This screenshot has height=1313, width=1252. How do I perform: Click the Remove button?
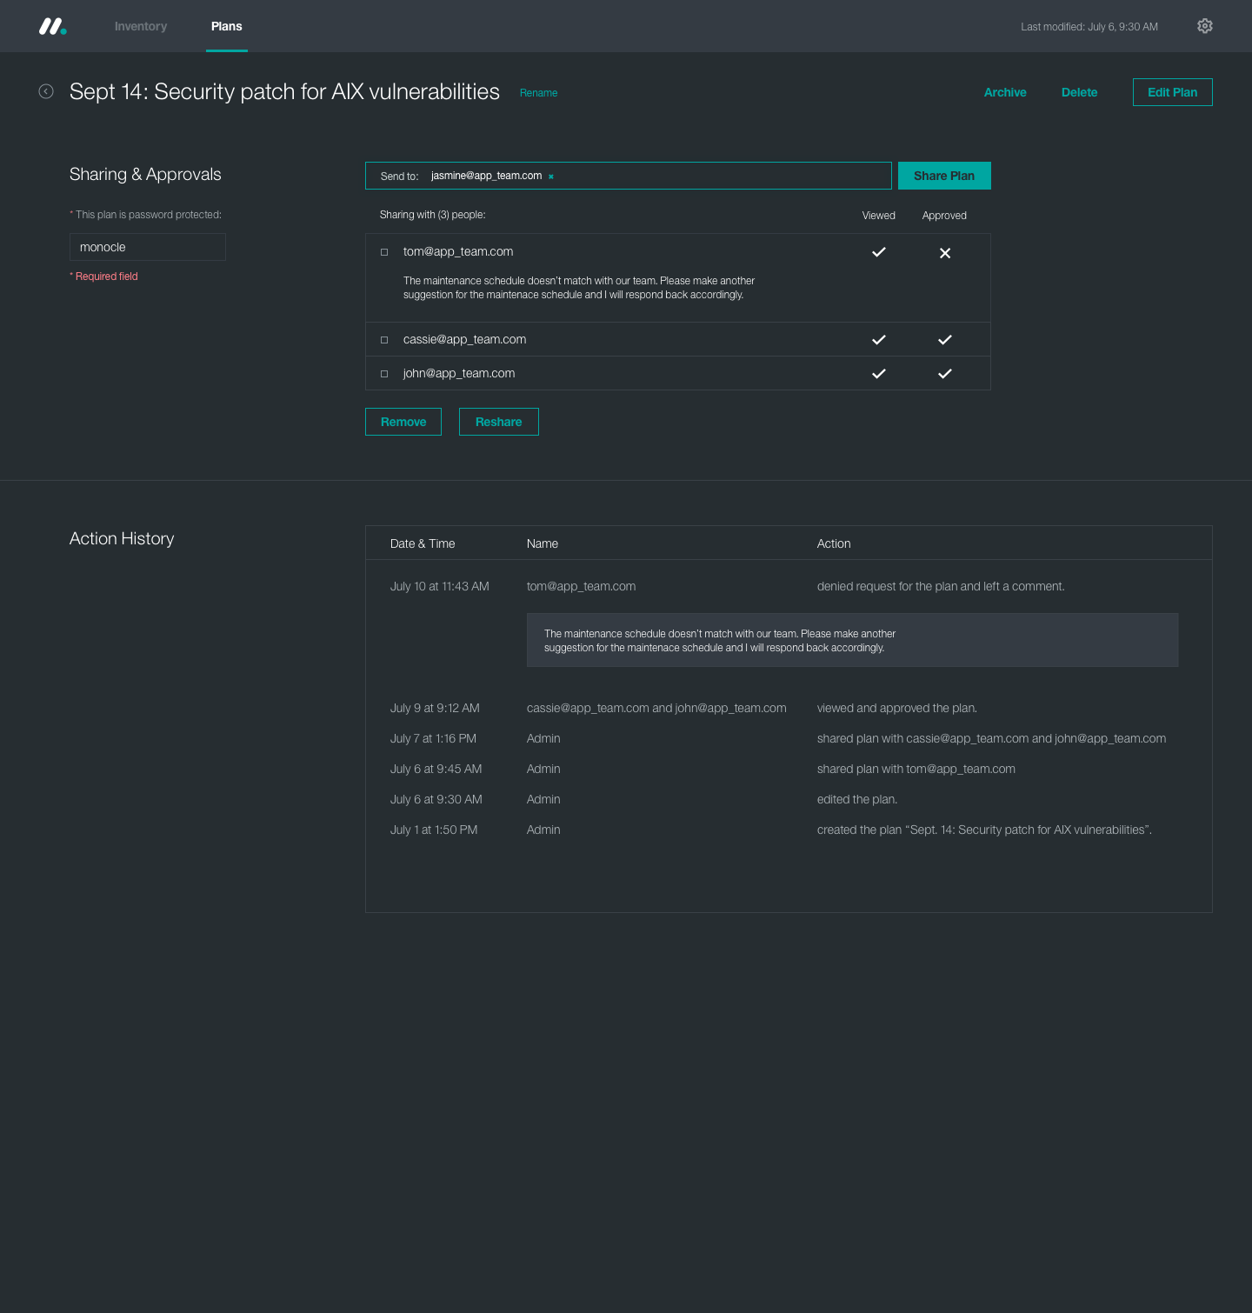click(403, 422)
